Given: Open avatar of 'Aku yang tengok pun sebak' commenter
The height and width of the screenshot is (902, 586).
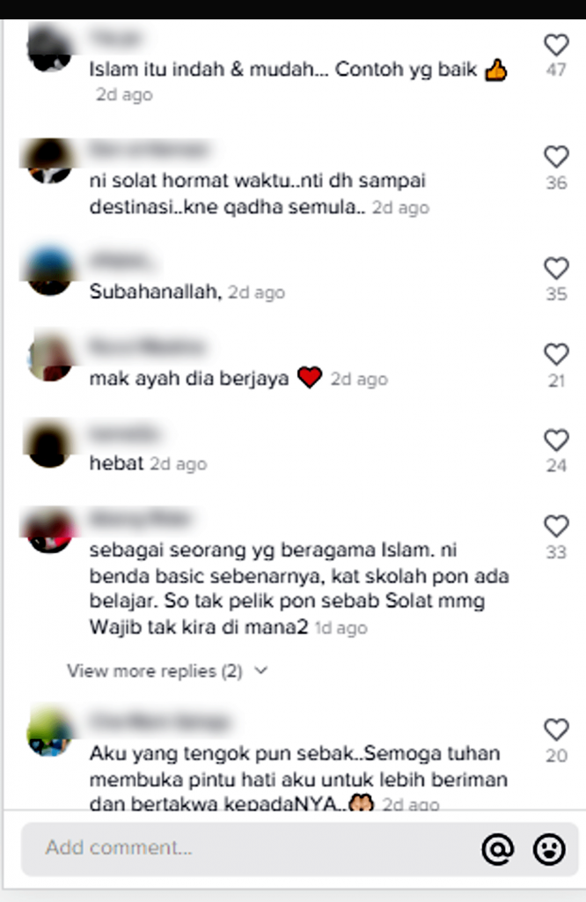Looking at the screenshot, I should click(49, 733).
